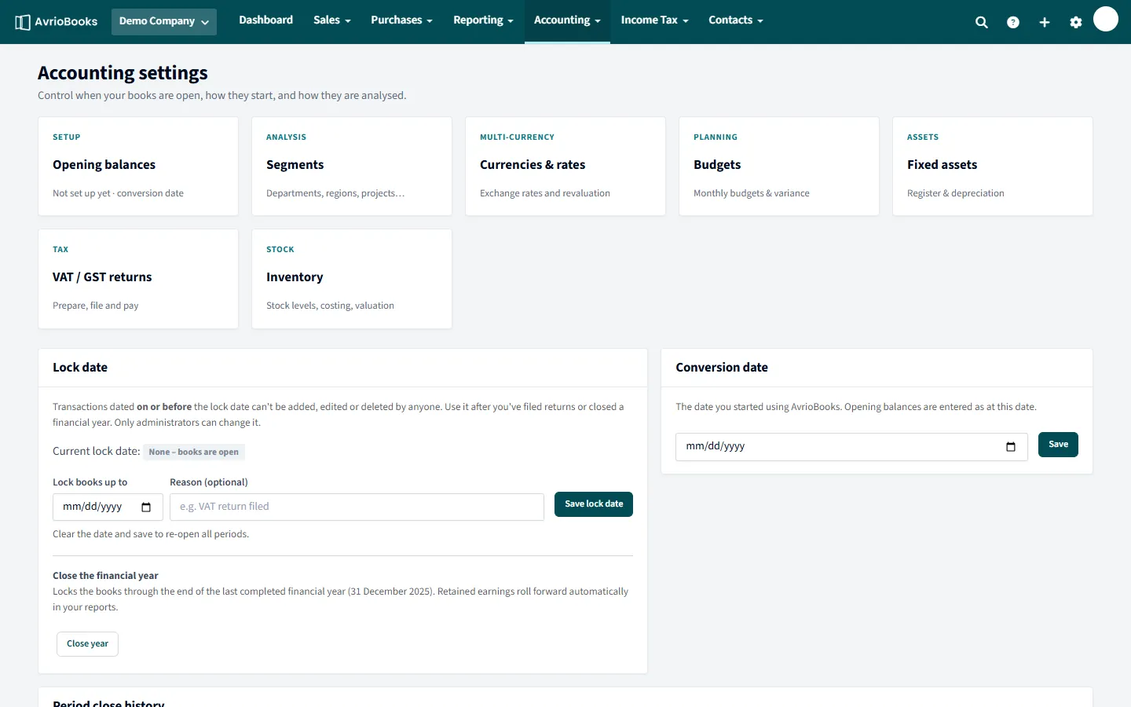The height and width of the screenshot is (707, 1131).
Task: Click the plus quick-add icon
Action: (x=1045, y=22)
